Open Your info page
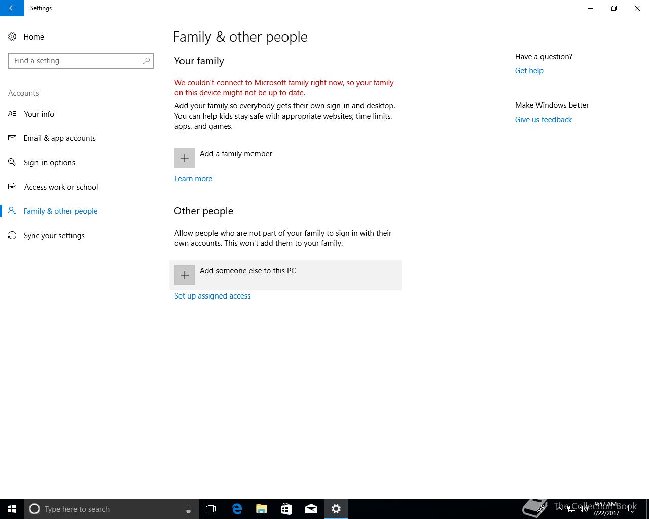649x519 pixels. pyautogui.click(x=39, y=114)
